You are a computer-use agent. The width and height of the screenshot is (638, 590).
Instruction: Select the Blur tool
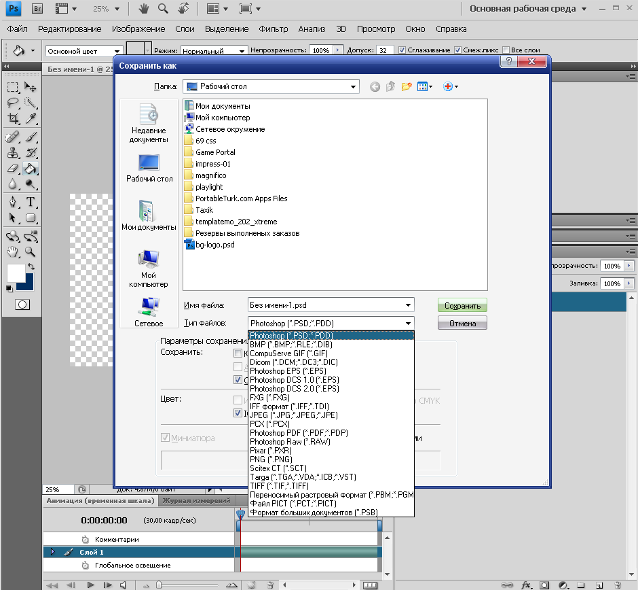pos(13,184)
